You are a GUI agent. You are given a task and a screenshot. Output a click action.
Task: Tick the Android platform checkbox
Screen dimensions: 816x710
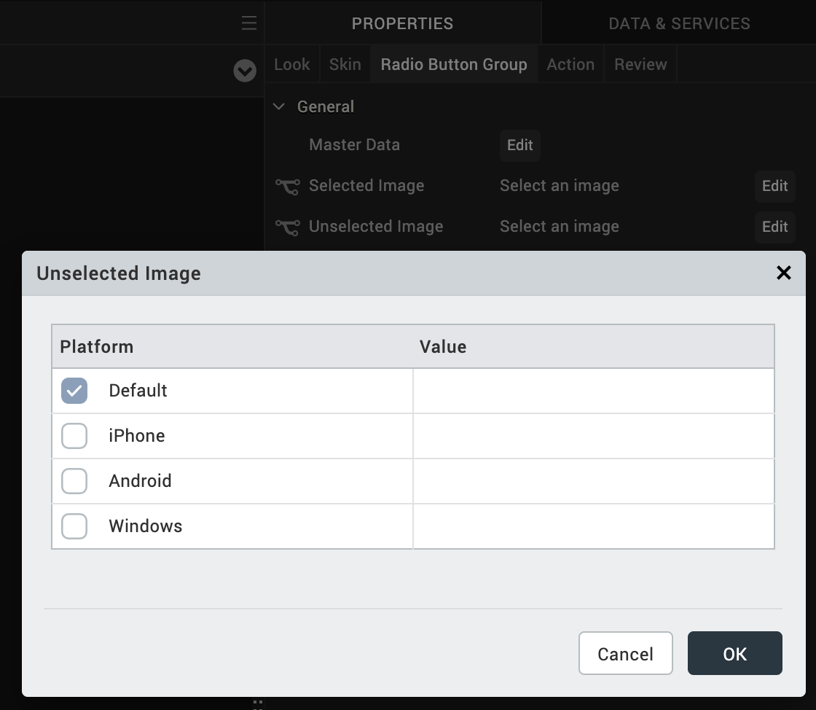(74, 481)
